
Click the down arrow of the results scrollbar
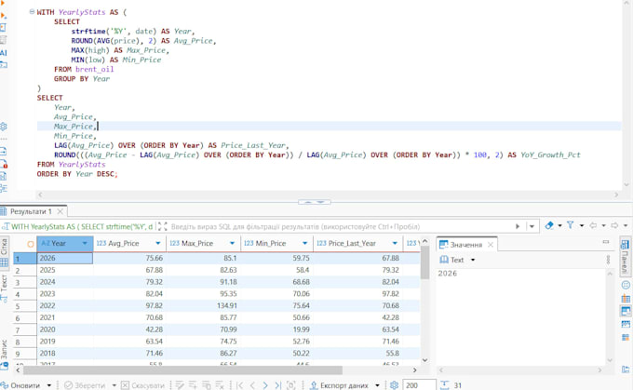[x=424, y=359]
